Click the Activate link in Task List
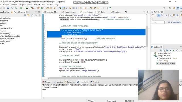The width and height of the screenshot is (182, 102). tap(177, 22)
